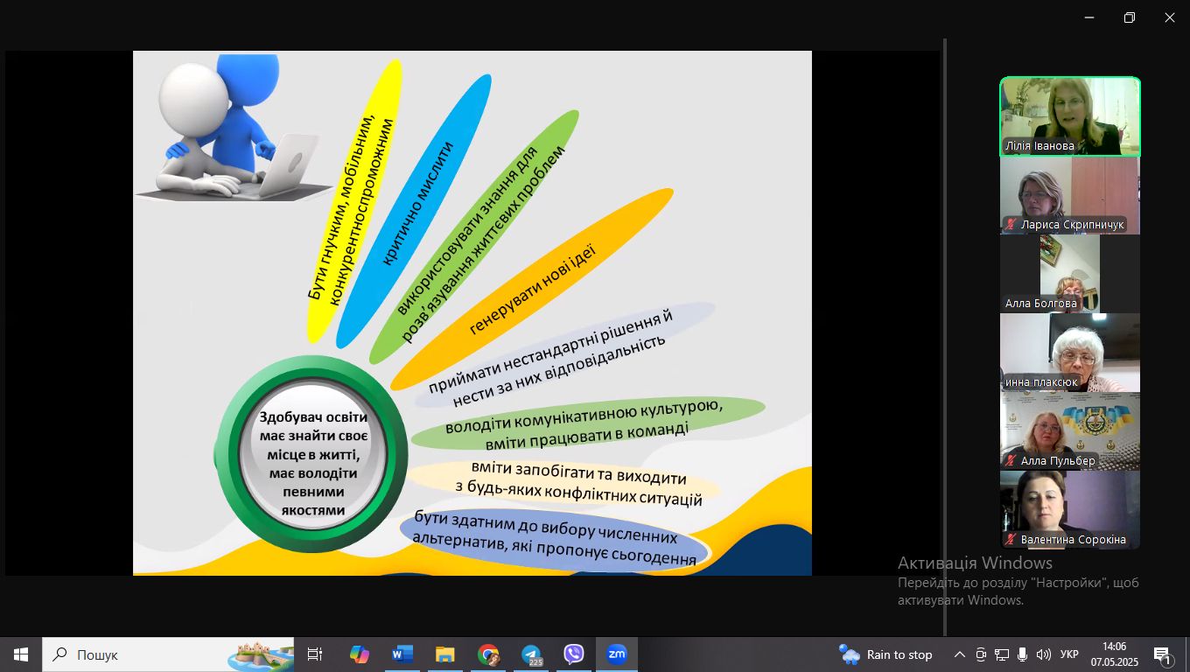Open the clock and calendar flyout

tap(1114, 654)
